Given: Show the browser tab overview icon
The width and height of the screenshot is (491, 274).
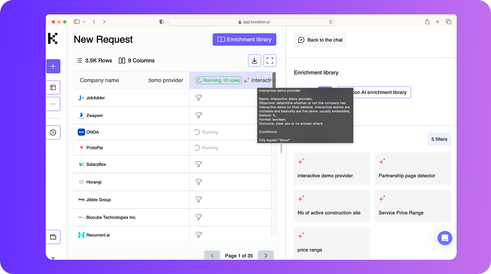Looking at the screenshot, I should coord(449,21).
